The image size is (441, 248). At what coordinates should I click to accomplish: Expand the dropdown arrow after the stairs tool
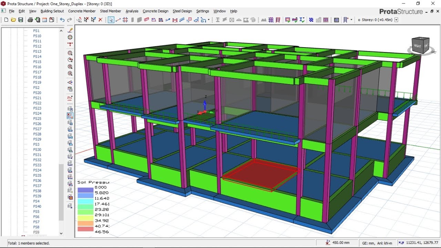(209, 20)
